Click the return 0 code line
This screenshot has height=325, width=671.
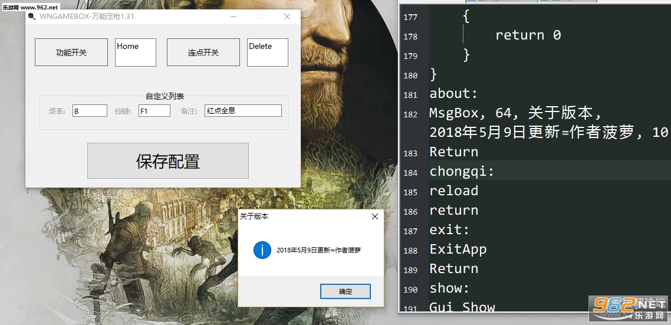[x=528, y=35]
